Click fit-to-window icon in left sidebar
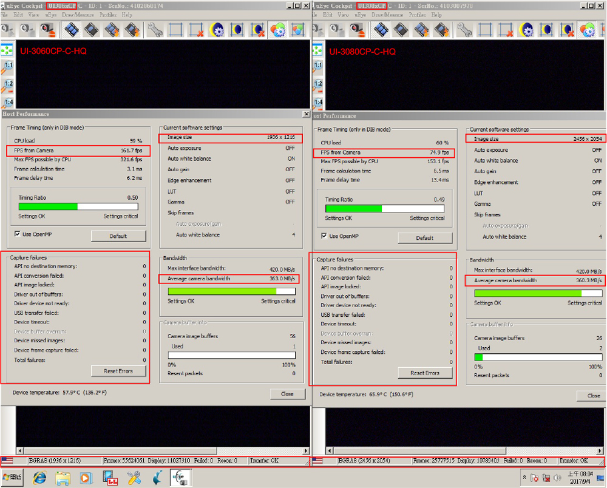Viewport: 607px width, 488px height. (x=7, y=49)
